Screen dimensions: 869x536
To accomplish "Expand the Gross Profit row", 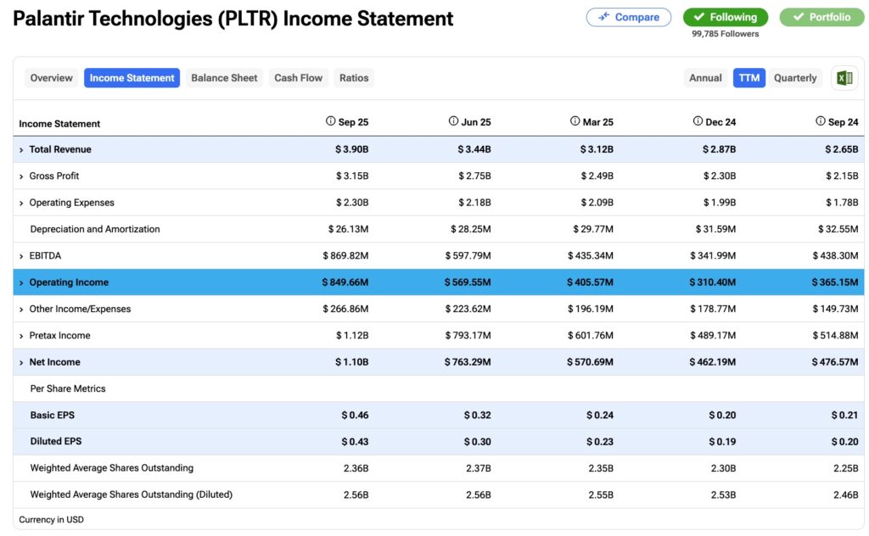I will (x=21, y=176).
